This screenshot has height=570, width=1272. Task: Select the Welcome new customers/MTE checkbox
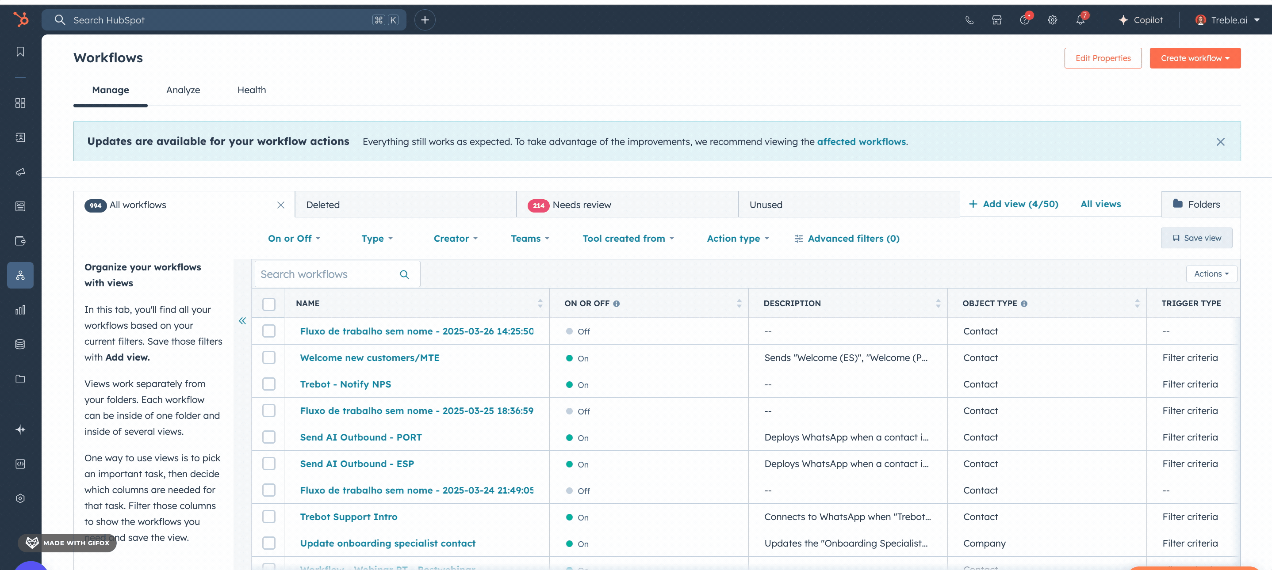[268, 357]
